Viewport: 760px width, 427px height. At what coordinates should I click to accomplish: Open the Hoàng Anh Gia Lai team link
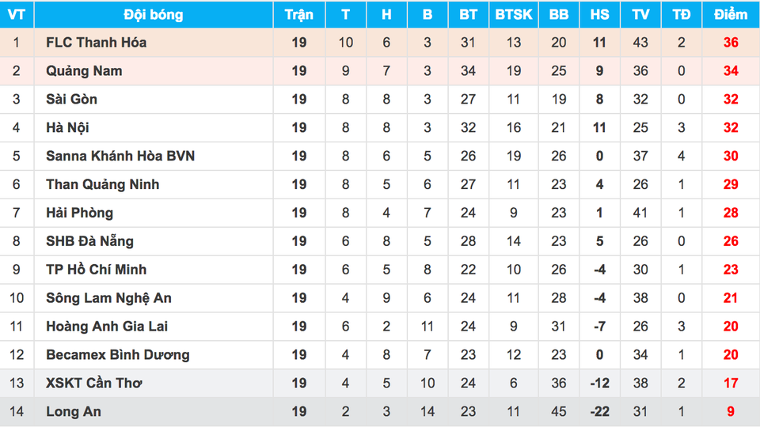[107, 327]
